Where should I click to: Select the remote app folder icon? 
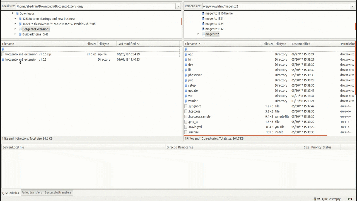click(186, 54)
